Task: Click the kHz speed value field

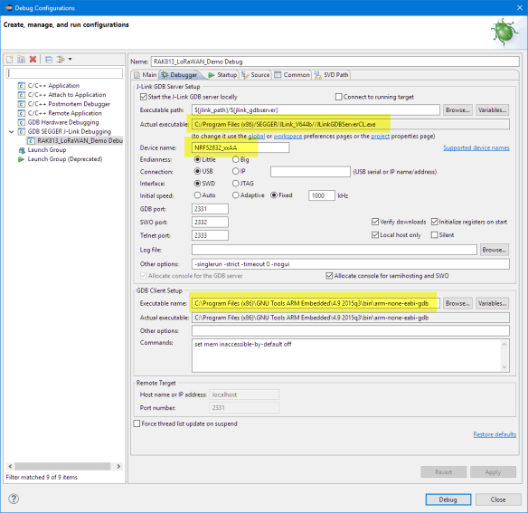Action: click(322, 195)
